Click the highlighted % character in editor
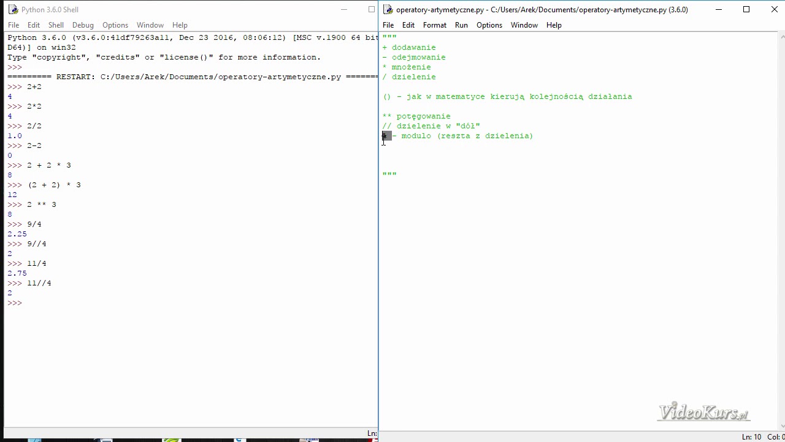 click(x=385, y=136)
